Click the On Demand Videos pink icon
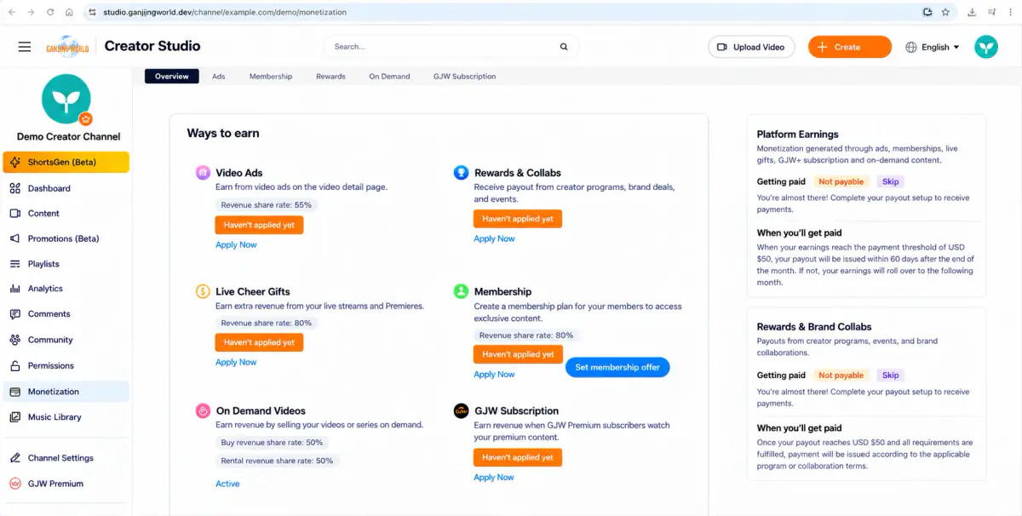1022x516 pixels. pos(203,410)
